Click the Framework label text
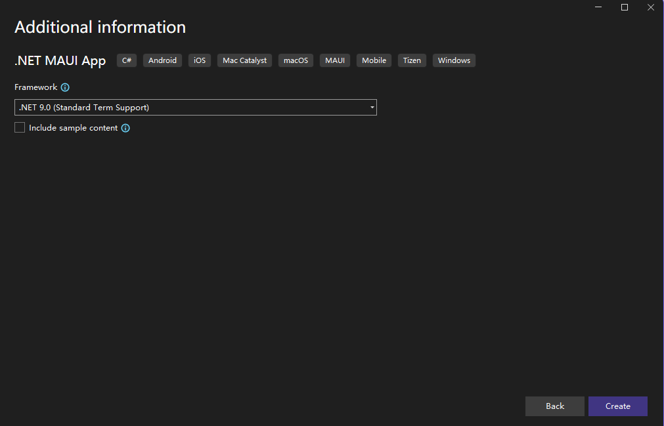This screenshot has height=426, width=664. pos(36,87)
